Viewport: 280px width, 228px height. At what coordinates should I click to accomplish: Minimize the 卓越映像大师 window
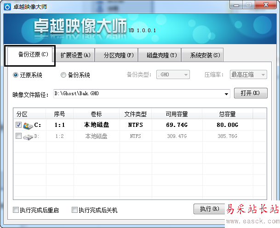pos(236,5)
